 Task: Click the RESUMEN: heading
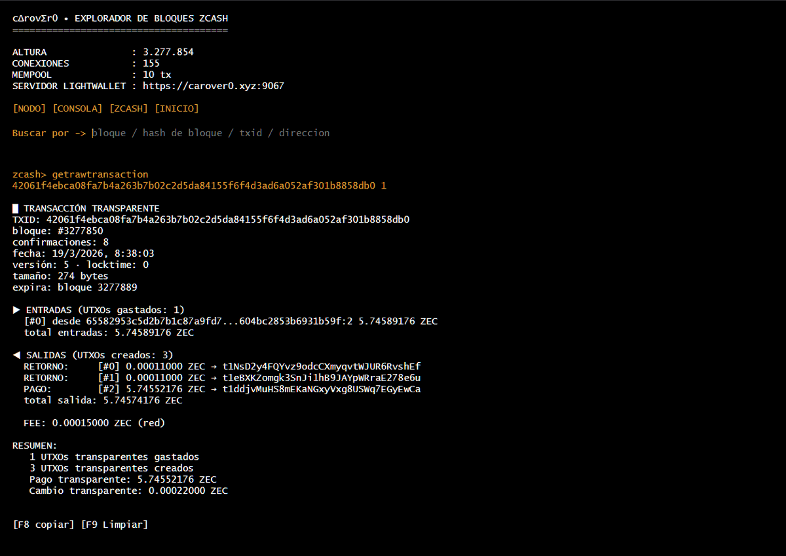(x=35, y=445)
